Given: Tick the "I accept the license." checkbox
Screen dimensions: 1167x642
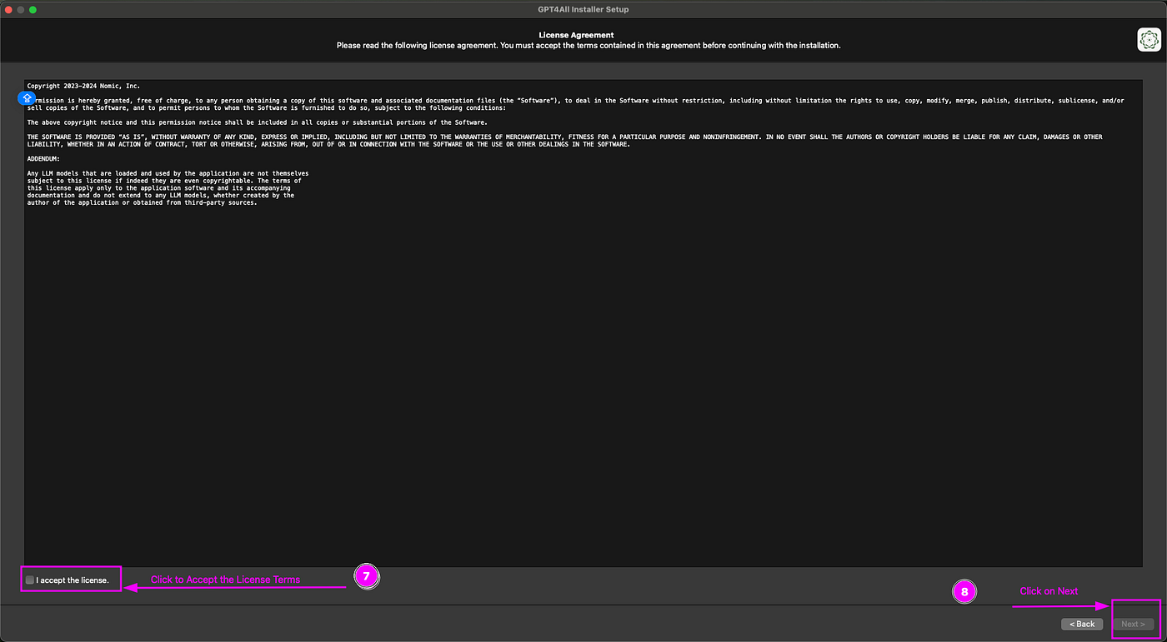Looking at the screenshot, I should point(30,580).
